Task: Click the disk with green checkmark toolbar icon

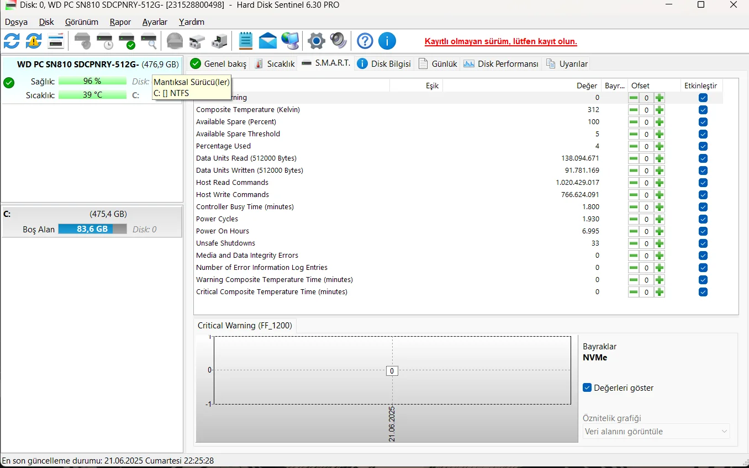Action: [126, 41]
